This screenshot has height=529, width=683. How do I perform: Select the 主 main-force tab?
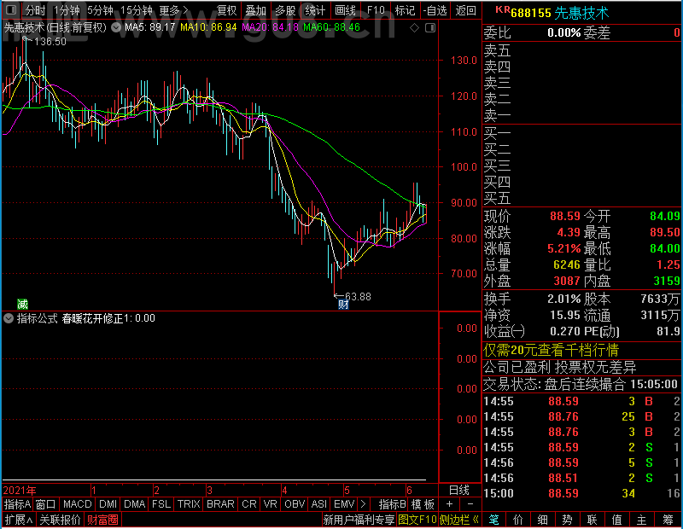[x=642, y=520]
